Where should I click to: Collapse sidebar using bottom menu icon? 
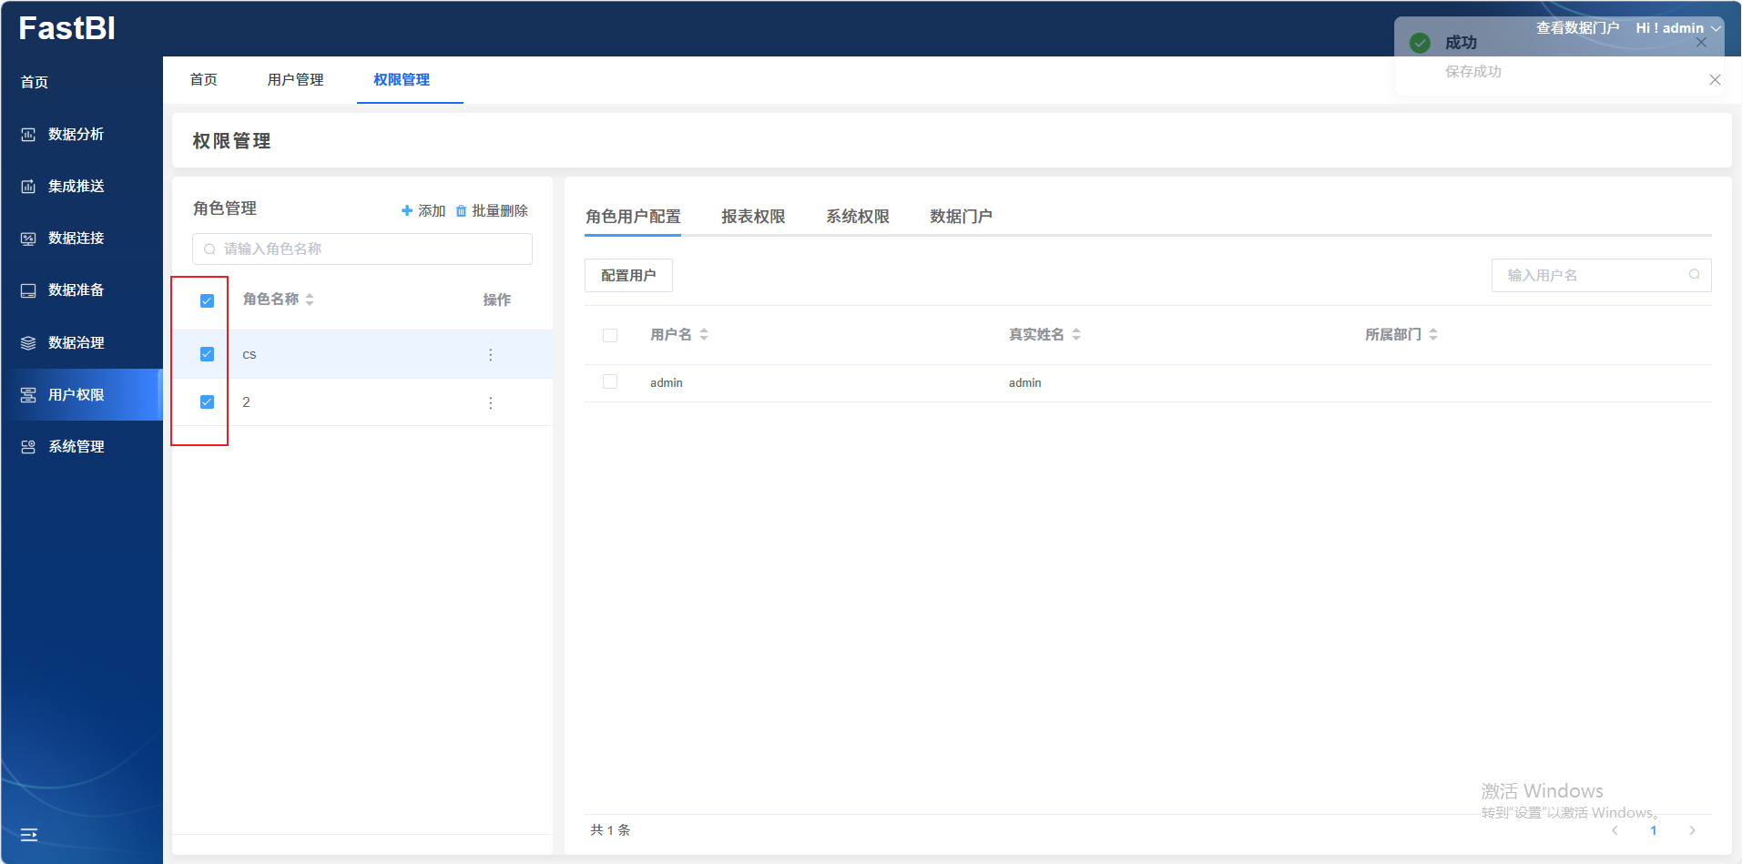(29, 834)
